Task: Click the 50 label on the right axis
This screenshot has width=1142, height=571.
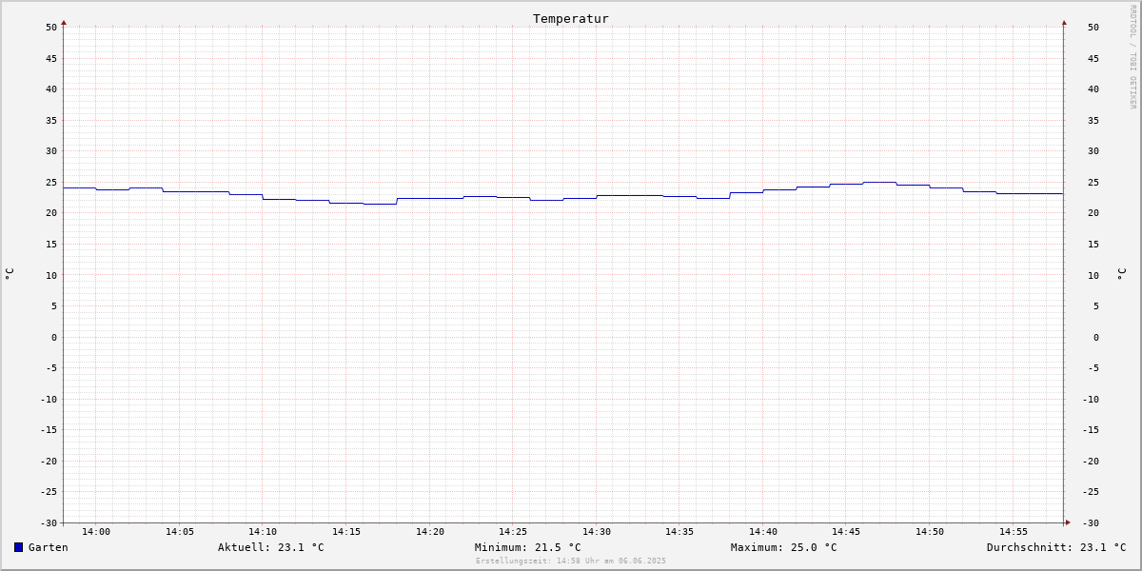Action: 1093,27
